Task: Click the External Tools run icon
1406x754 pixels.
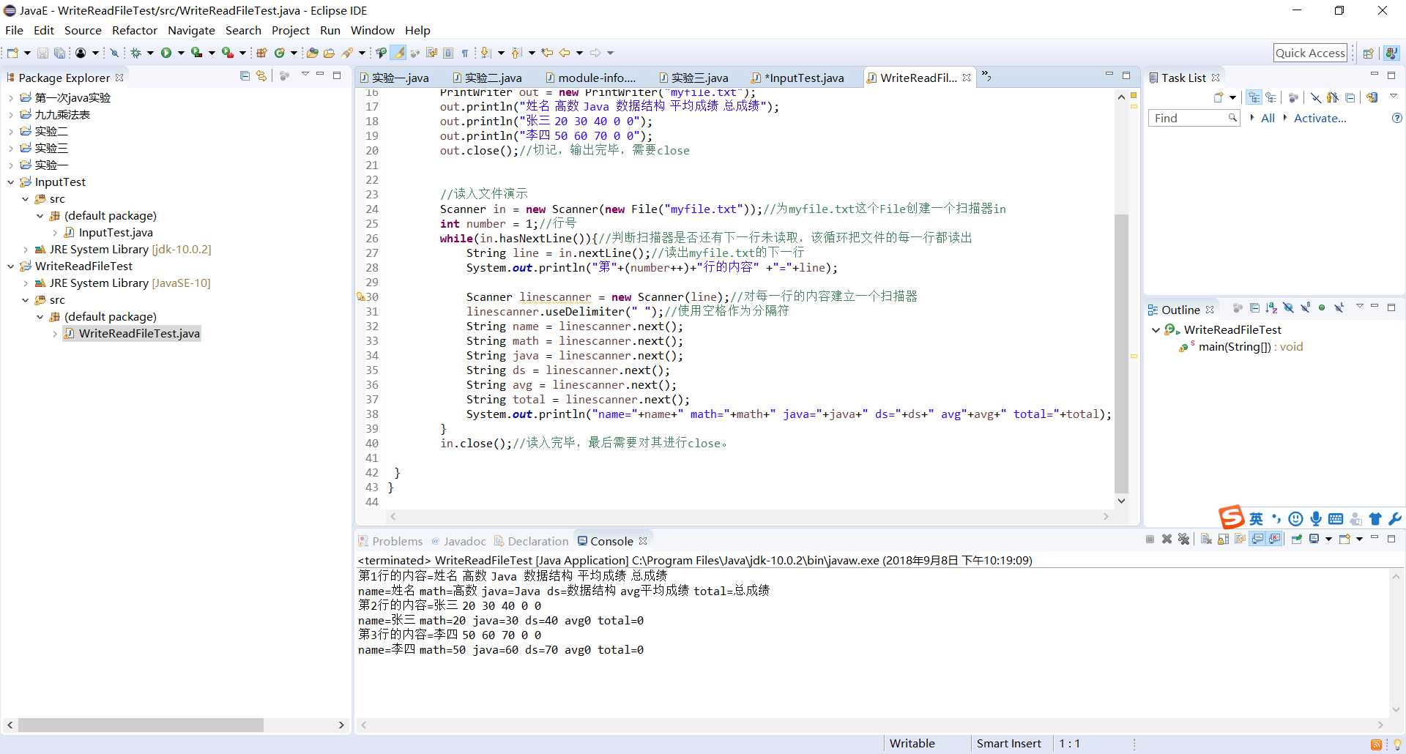Action: [227, 53]
